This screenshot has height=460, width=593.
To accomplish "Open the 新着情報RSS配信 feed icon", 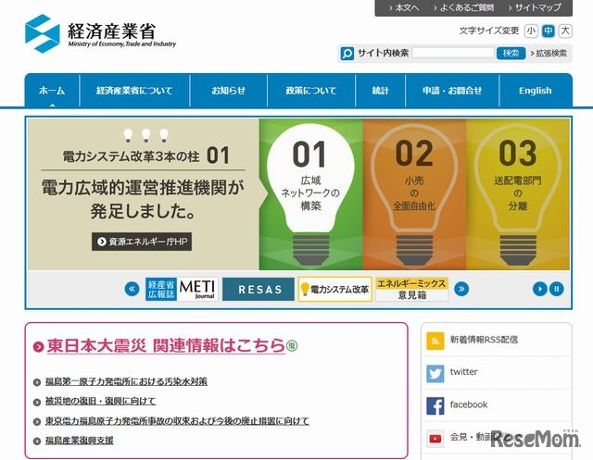I will 435,341.
